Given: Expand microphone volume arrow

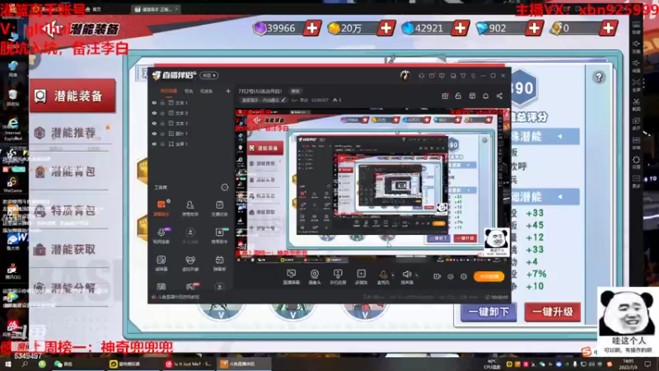Looking at the screenshot, I should 393,275.
